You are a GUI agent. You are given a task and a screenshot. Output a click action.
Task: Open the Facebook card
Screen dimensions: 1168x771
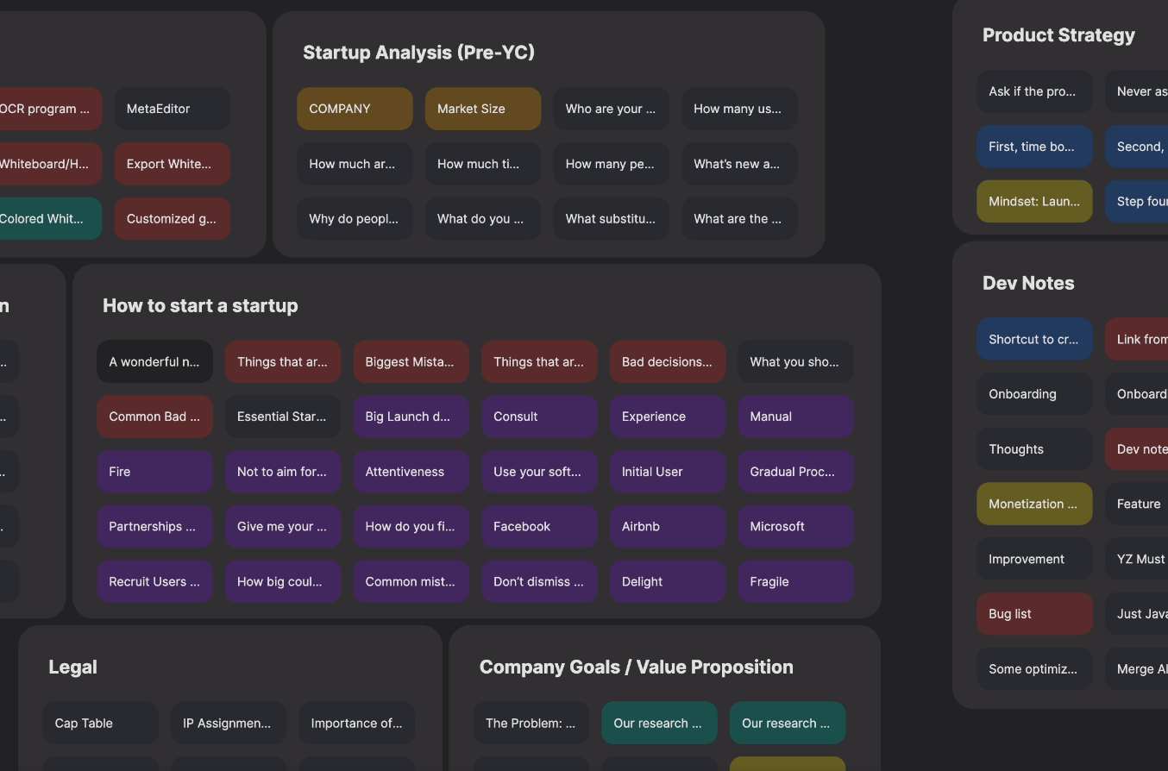(x=539, y=527)
